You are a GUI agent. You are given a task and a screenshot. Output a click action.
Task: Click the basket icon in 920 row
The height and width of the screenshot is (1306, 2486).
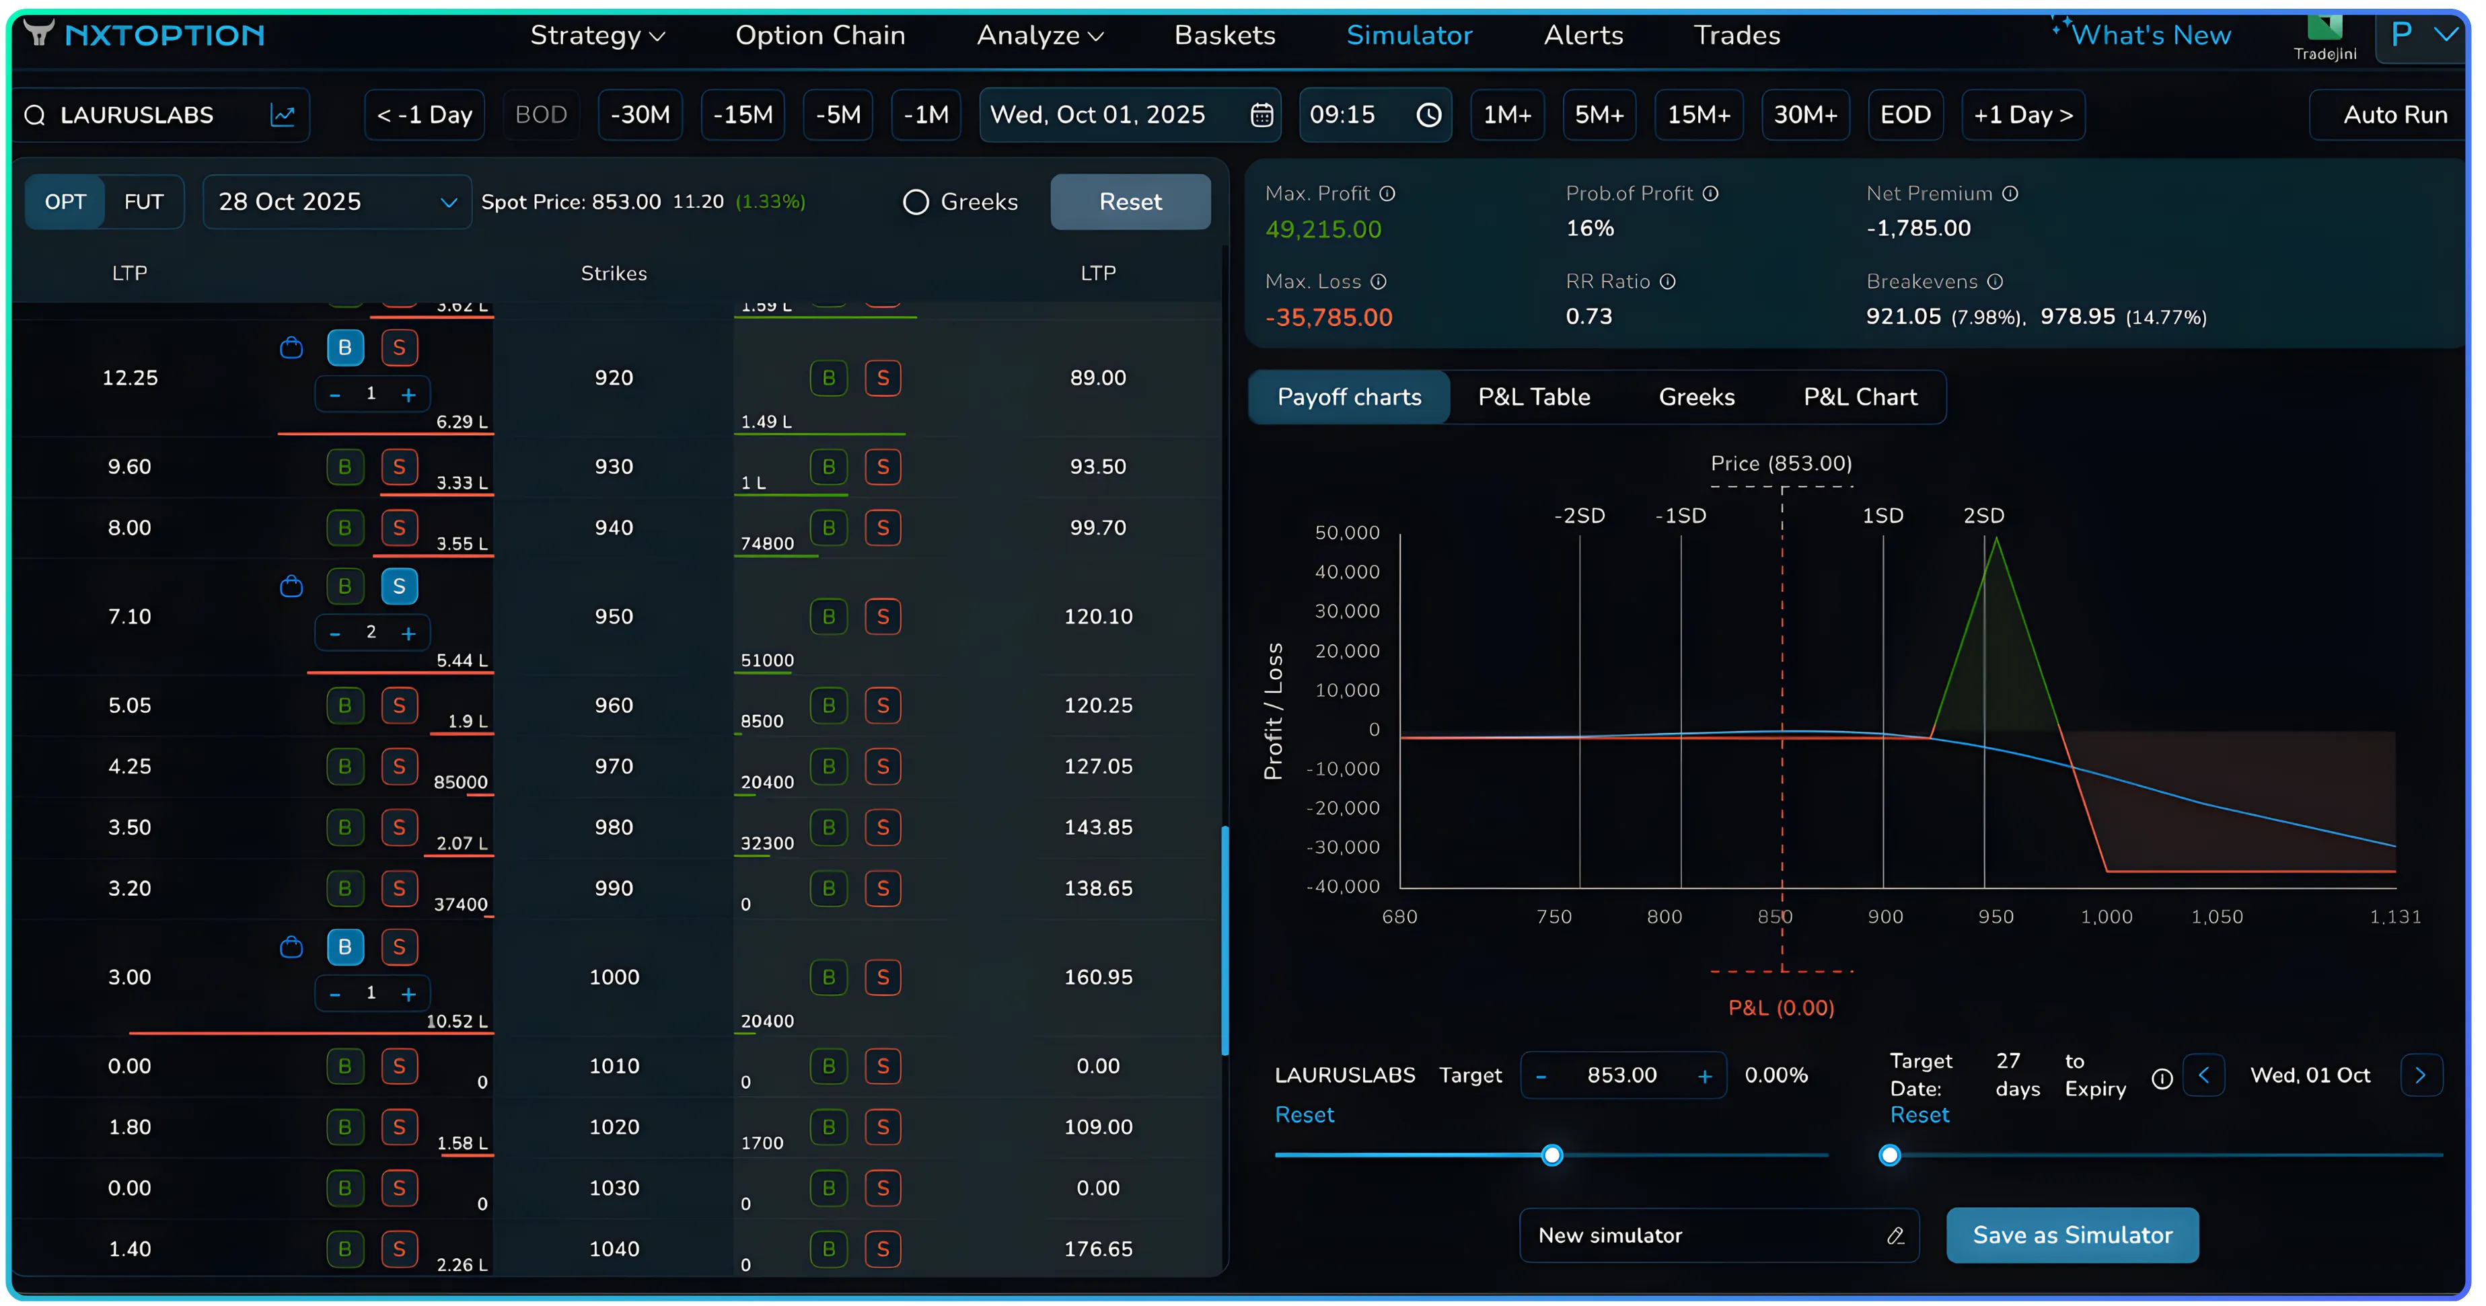(291, 348)
